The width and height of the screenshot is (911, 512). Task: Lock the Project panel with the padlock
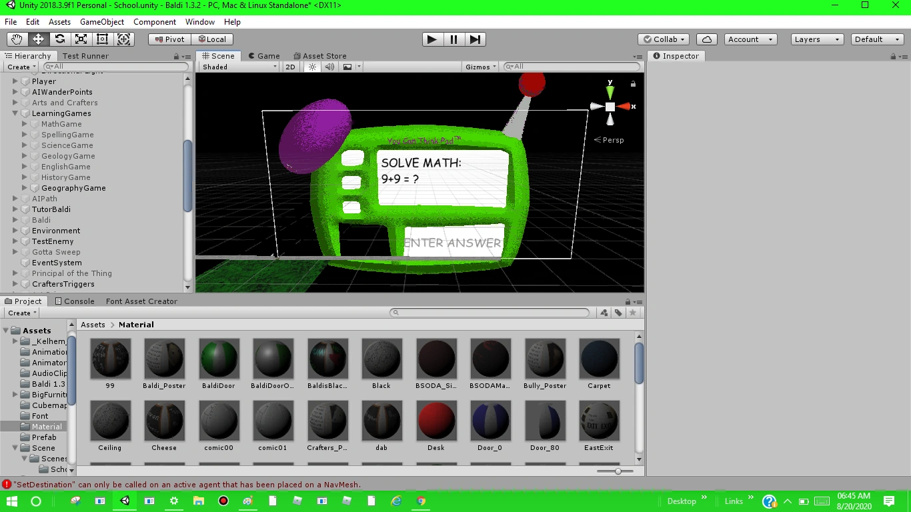click(x=628, y=302)
